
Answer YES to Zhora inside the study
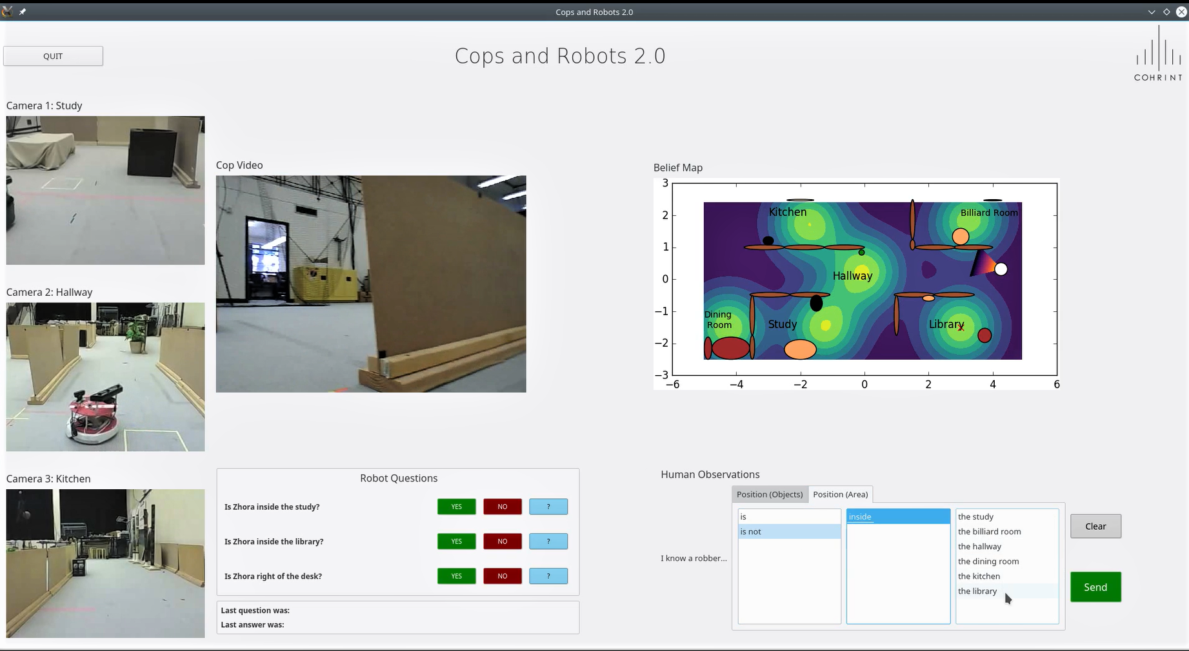point(456,507)
